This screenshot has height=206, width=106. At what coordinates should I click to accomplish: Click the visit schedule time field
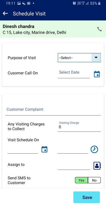[73, 150]
